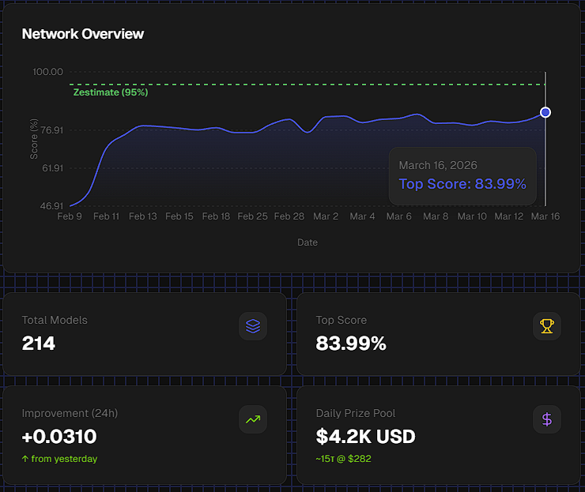Click the 'Feb 18' x-axis label
The height and width of the screenshot is (492, 585).
(216, 216)
